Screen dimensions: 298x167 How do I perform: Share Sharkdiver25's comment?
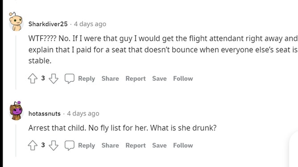point(110,79)
